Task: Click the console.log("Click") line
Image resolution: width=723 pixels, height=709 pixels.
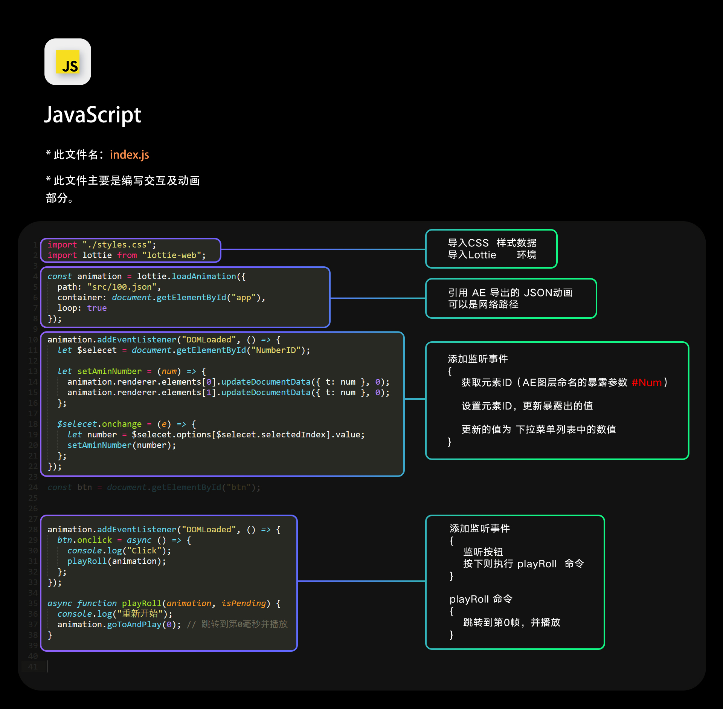Action: [x=119, y=550]
